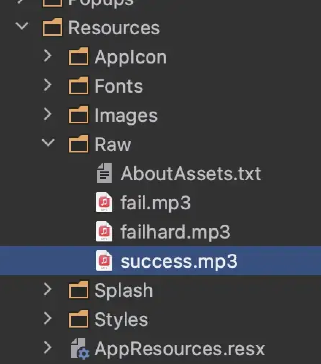The width and height of the screenshot is (321, 364).
Task: Click the success.mp3 audio file icon
Action: pos(104,260)
